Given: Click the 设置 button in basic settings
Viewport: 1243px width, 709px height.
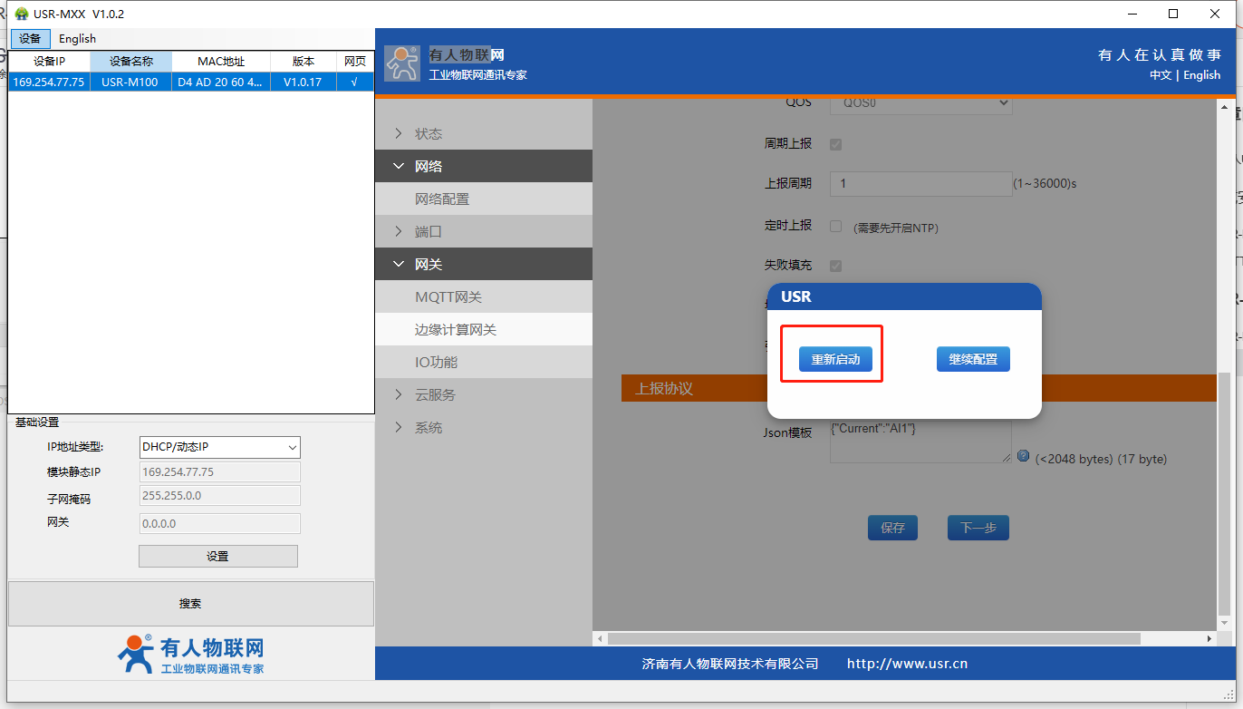Looking at the screenshot, I should click(x=218, y=556).
